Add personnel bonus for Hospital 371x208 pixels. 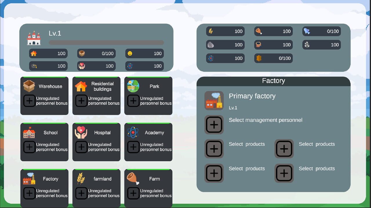[x=81, y=147]
